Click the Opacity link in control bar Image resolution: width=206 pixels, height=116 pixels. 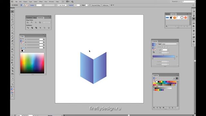point(71,5)
